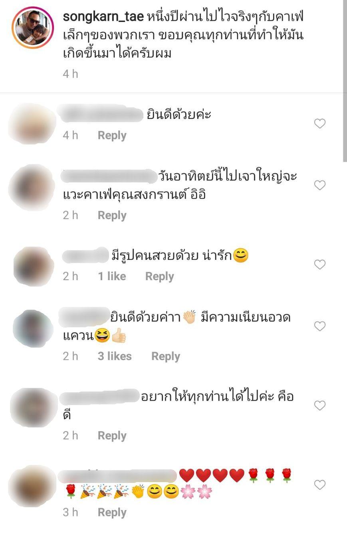This screenshot has height=534, width=347.
Task: View the 3 likes list
Action: pos(115,356)
